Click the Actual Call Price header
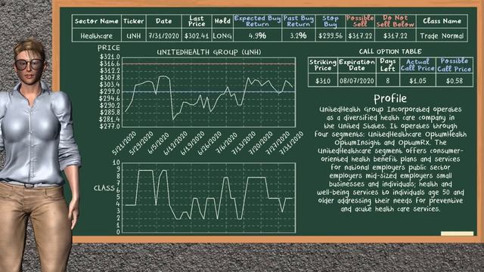The image size is (484, 272). 417,65
